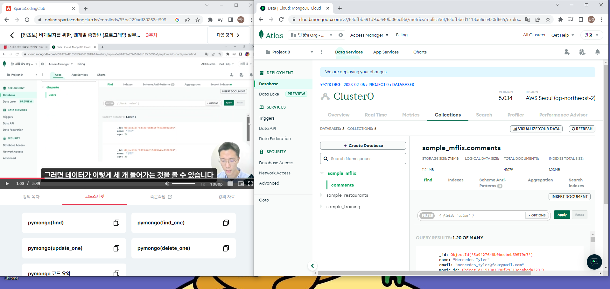Screen dimensions: 610x289
Task: Click INSERT DOCUMENT
Action: 570,197
